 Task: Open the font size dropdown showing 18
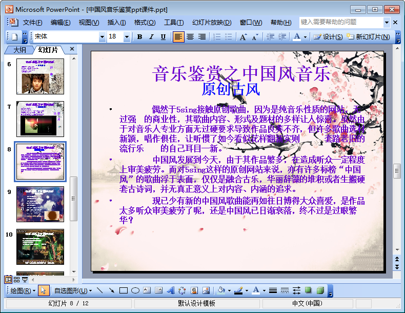(127, 37)
